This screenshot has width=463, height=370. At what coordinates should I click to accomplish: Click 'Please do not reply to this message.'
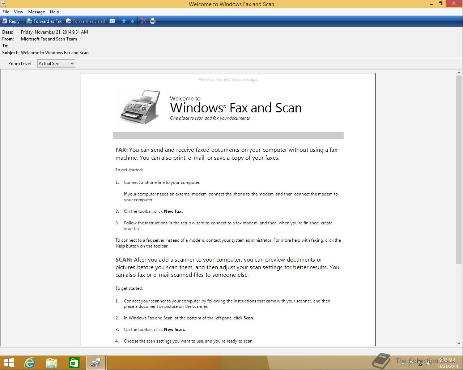[228, 79]
